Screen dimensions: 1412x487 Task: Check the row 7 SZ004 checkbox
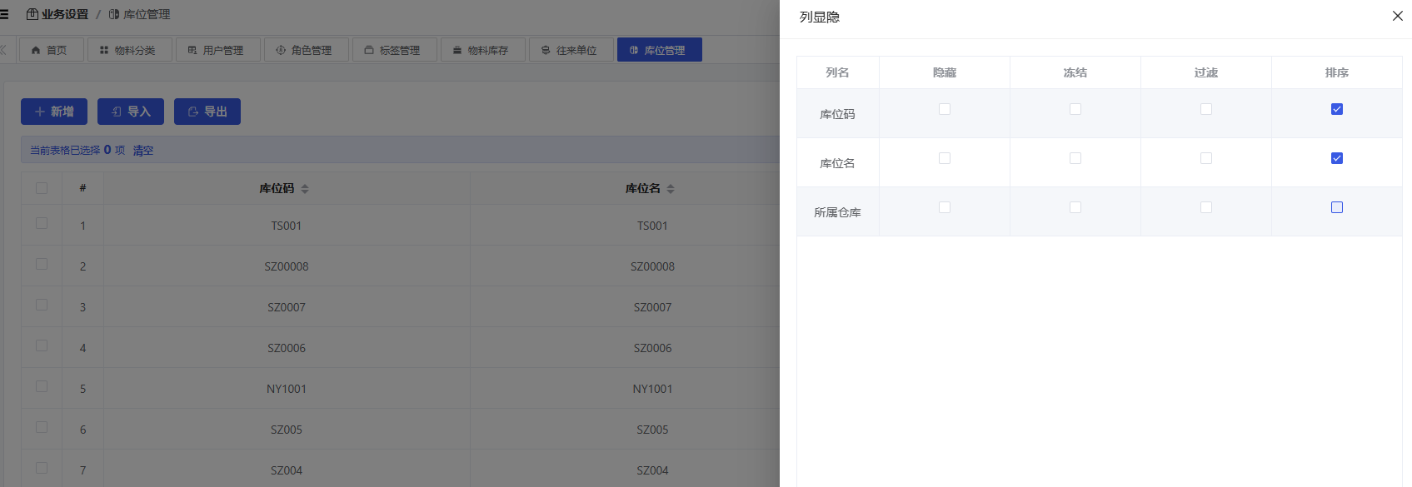[x=42, y=468]
